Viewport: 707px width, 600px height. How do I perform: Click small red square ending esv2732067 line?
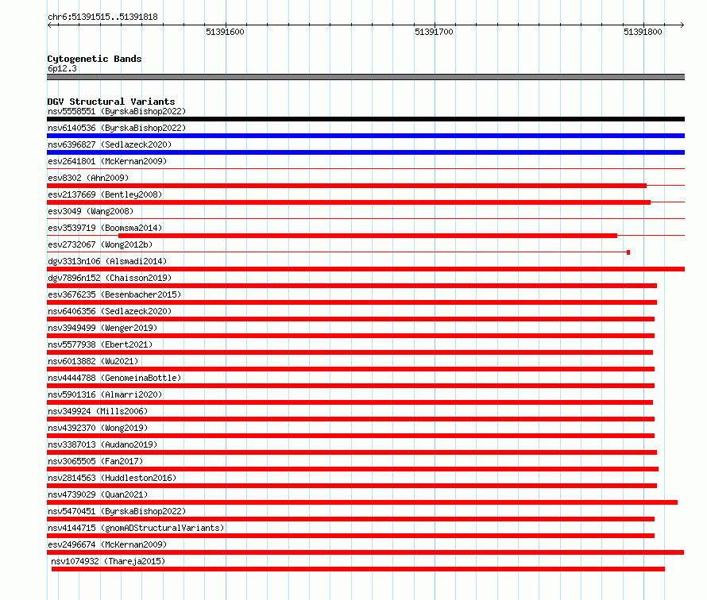tap(628, 252)
